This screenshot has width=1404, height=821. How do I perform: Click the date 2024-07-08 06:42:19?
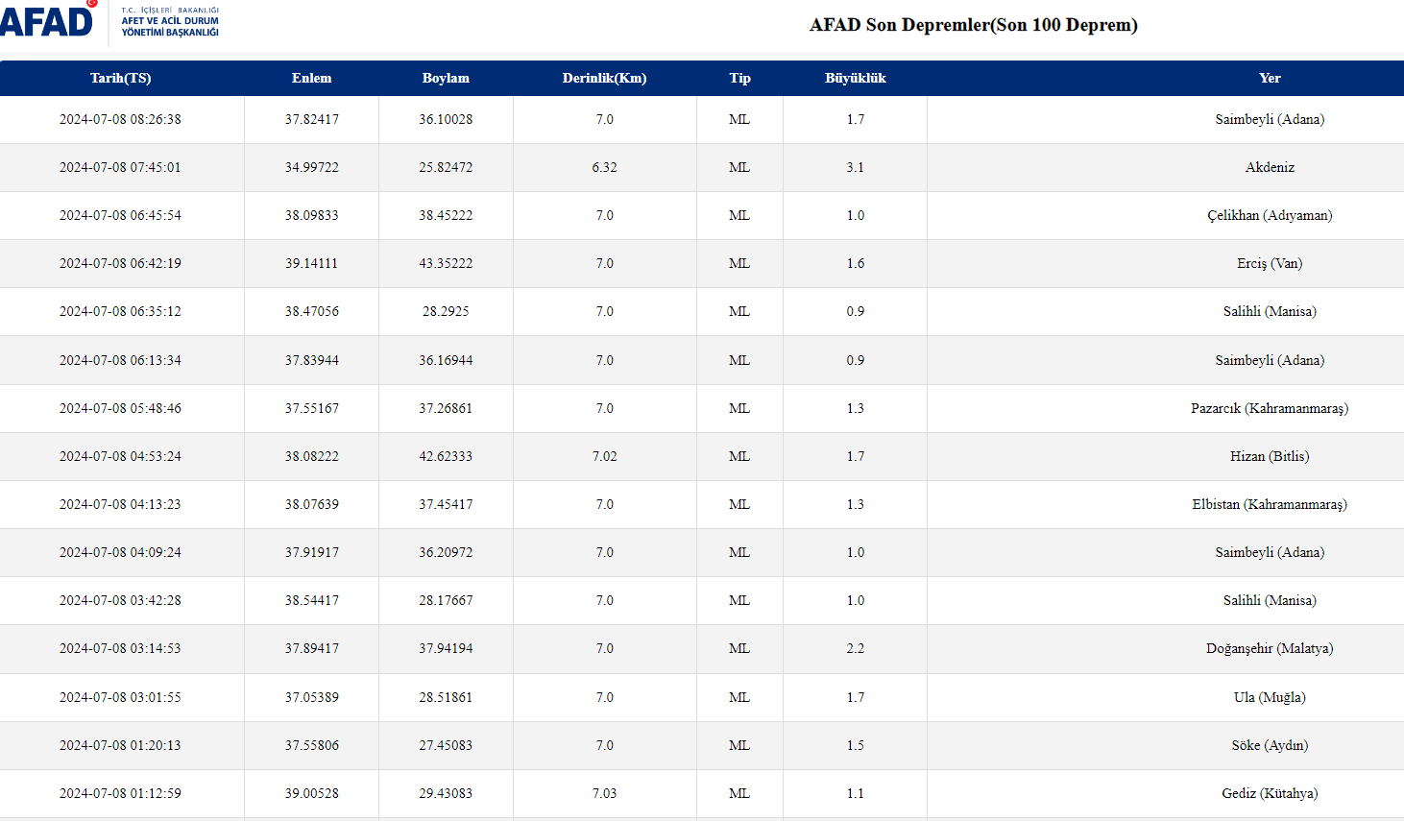[121, 263]
